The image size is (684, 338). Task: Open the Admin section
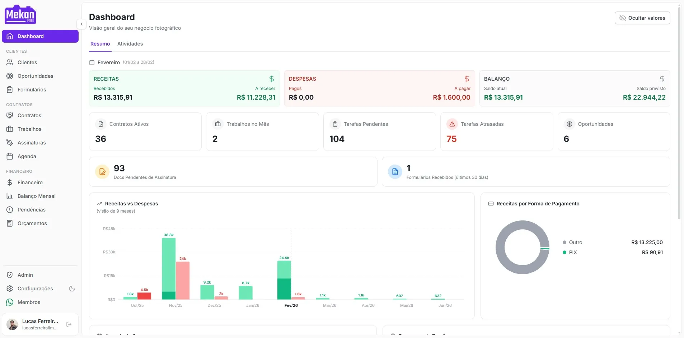[25, 275]
